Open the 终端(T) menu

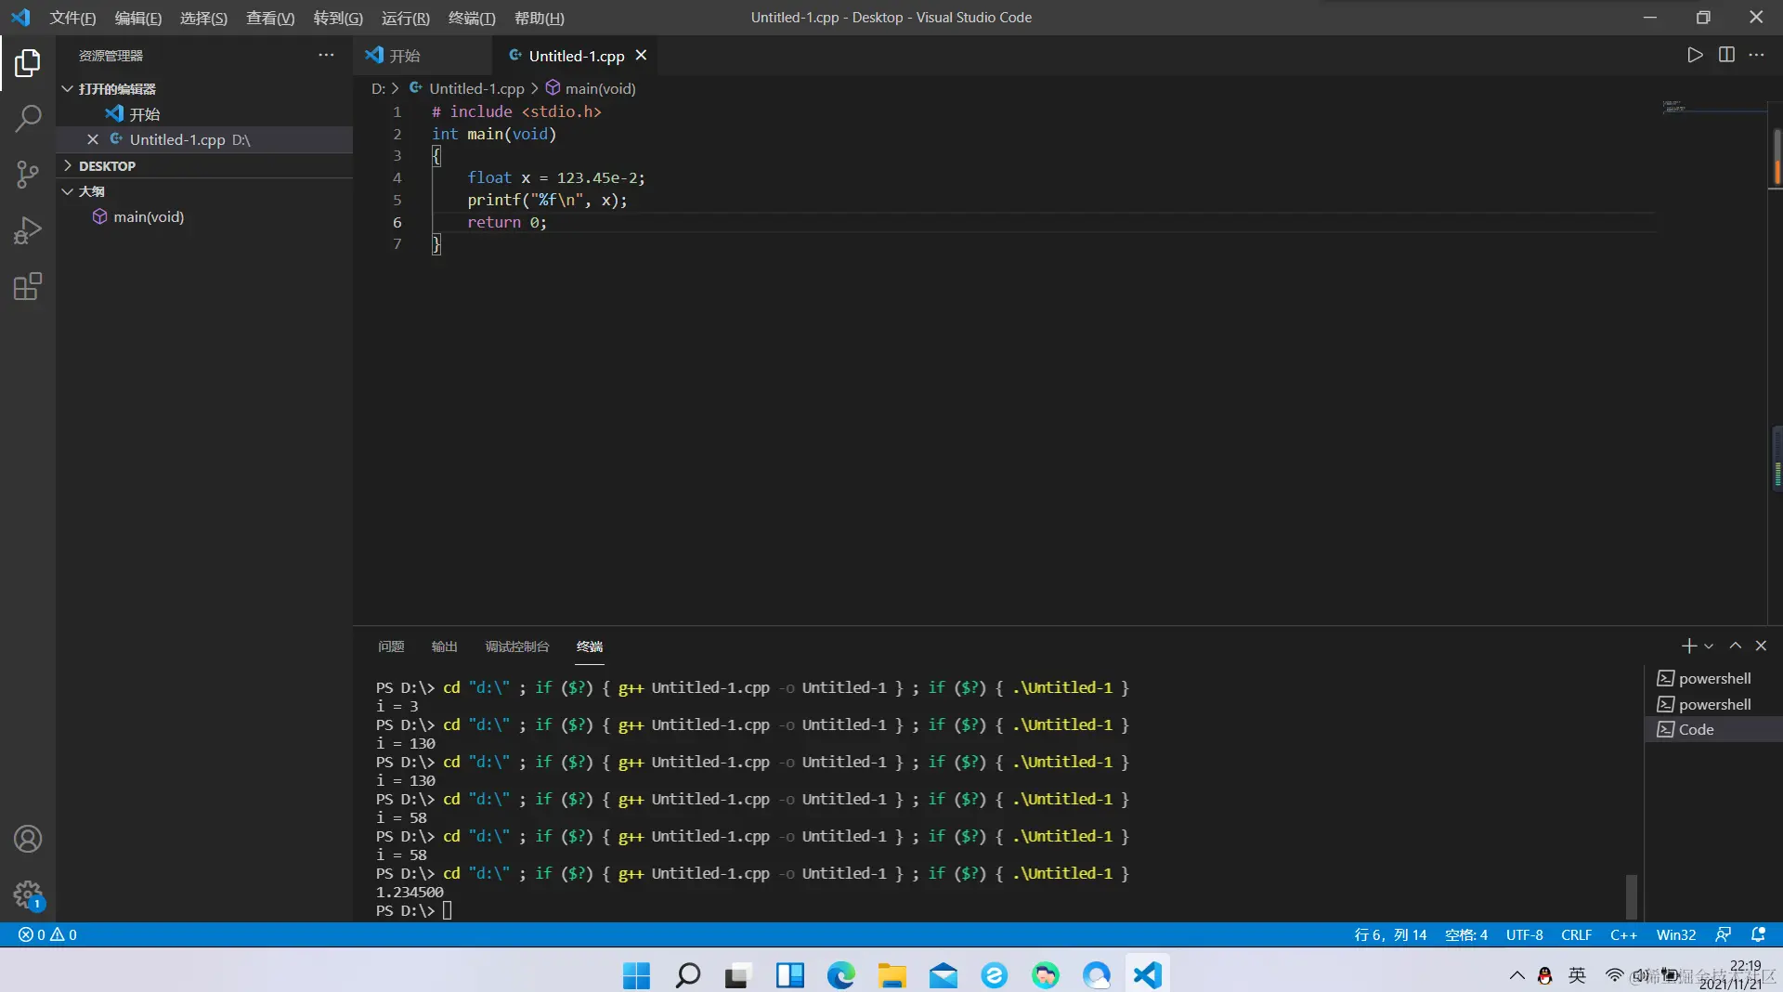[x=472, y=18]
